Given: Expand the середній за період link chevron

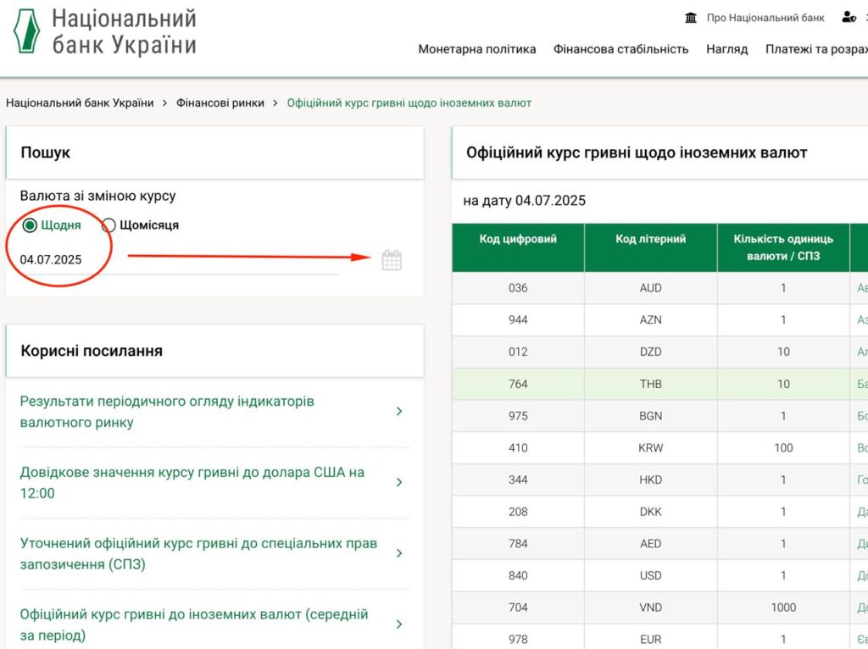Looking at the screenshot, I should (399, 624).
